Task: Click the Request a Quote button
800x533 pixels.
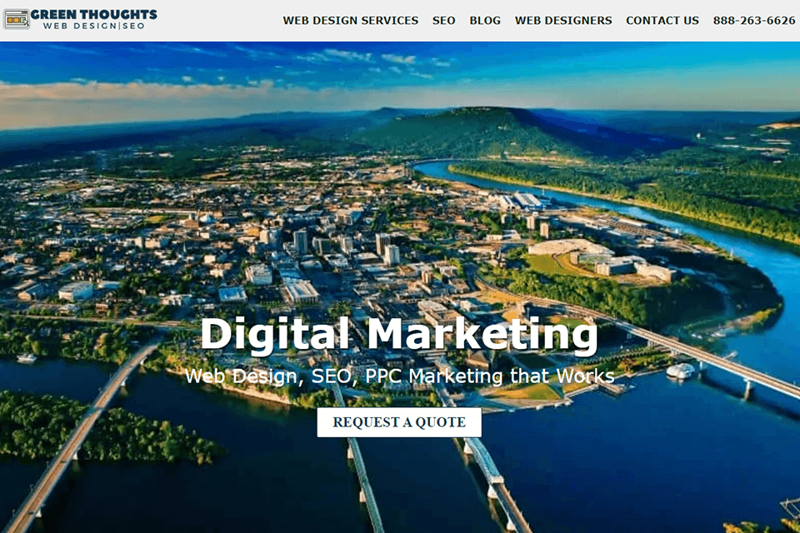Action: pos(399,422)
